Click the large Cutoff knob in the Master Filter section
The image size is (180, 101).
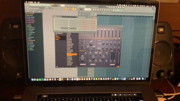(x=82, y=59)
